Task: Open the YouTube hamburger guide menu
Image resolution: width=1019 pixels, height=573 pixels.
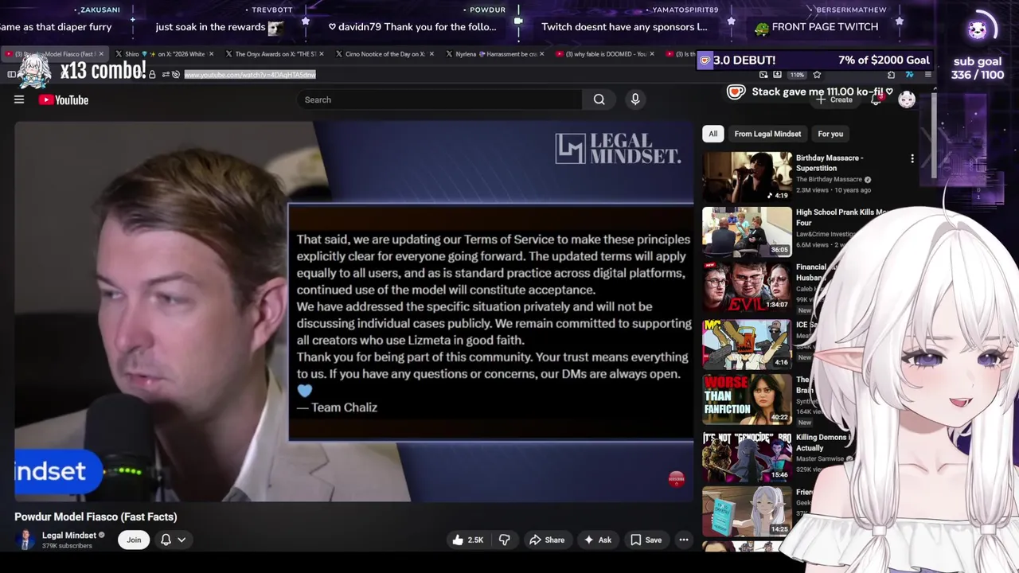Action: click(19, 99)
